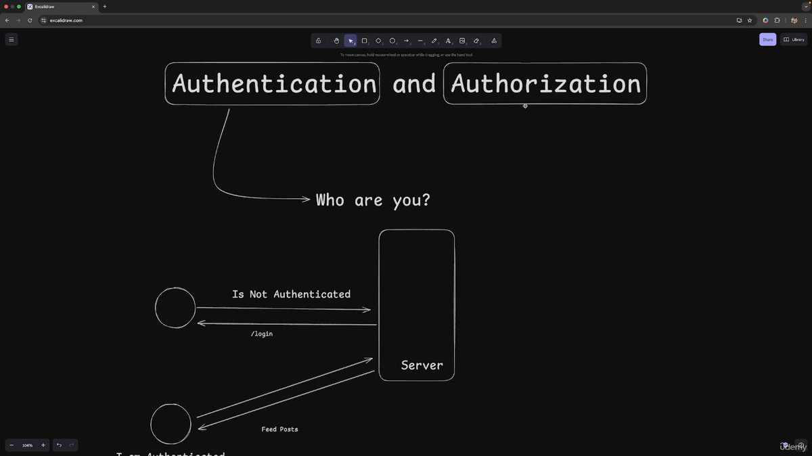Select the 'Server' label
The image size is (812, 456).
click(x=422, y=365)
